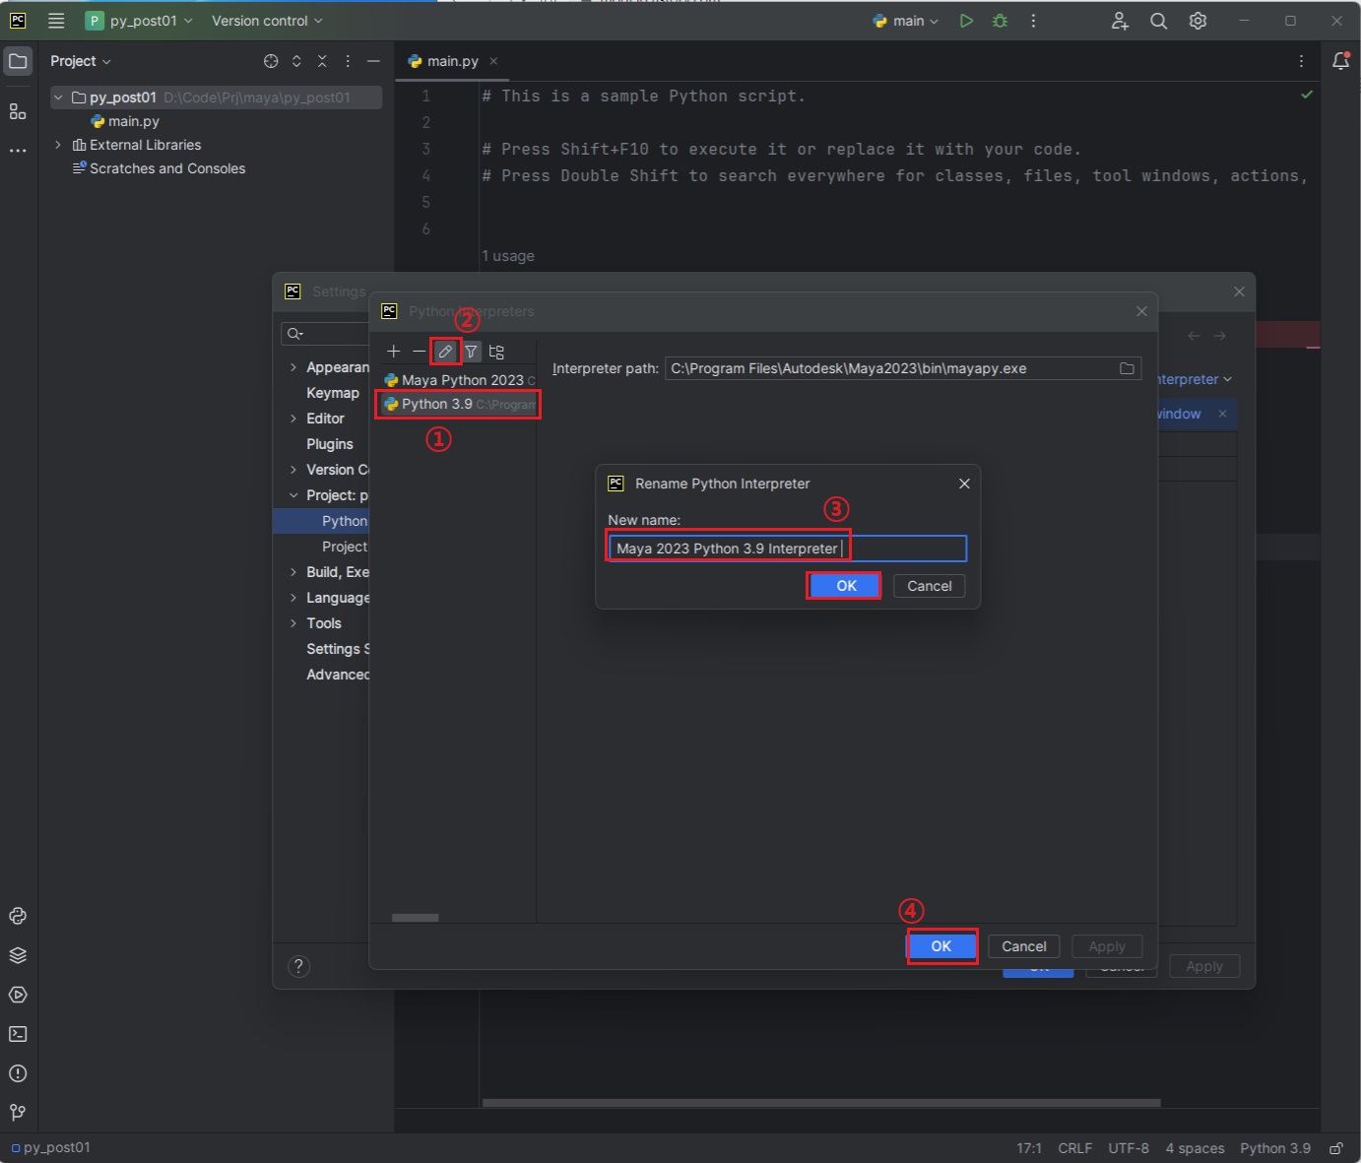Browse for interpreter path folder icon

pos(1127,368)
